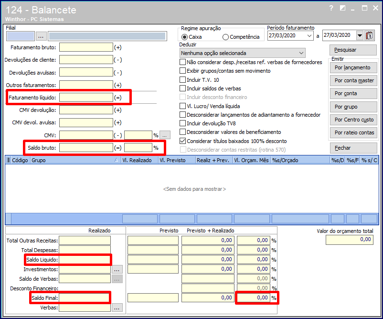Open the Verbas ellipsis button
This screenshot has height=319, width=383.
(117, 308)
